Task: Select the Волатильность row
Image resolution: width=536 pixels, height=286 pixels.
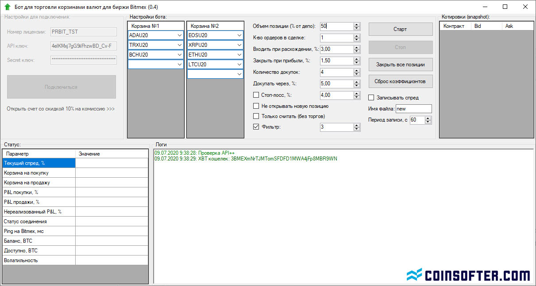Action: [x=75, y=260]
